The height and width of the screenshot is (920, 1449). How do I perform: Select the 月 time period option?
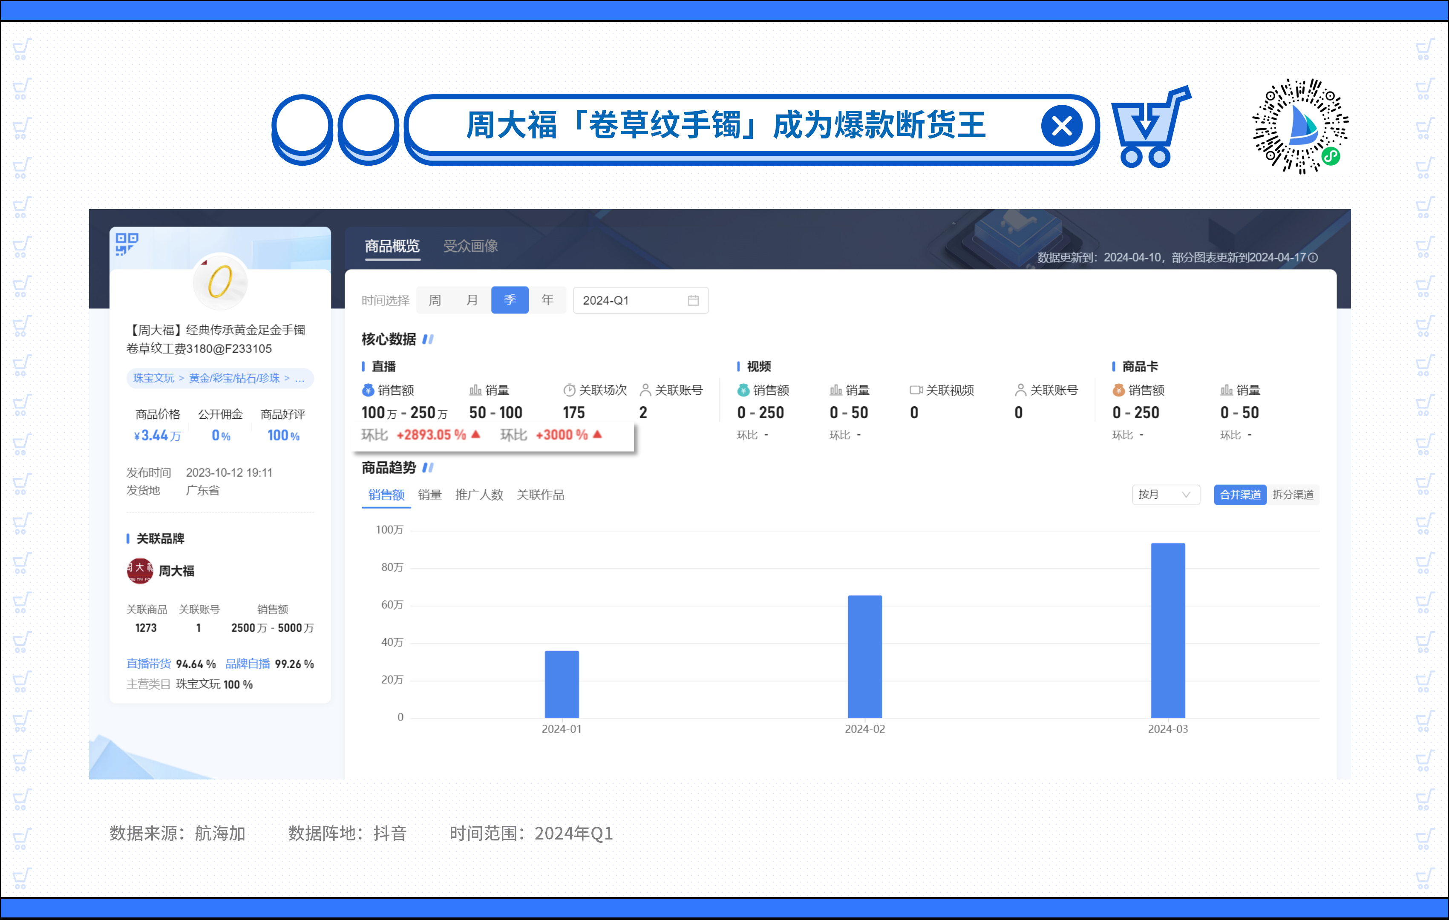pyautogui.click(x=472, y=300)
